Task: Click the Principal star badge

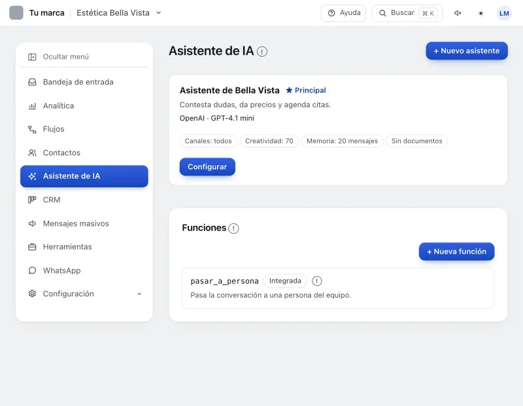Action: [x=306, y=90]
